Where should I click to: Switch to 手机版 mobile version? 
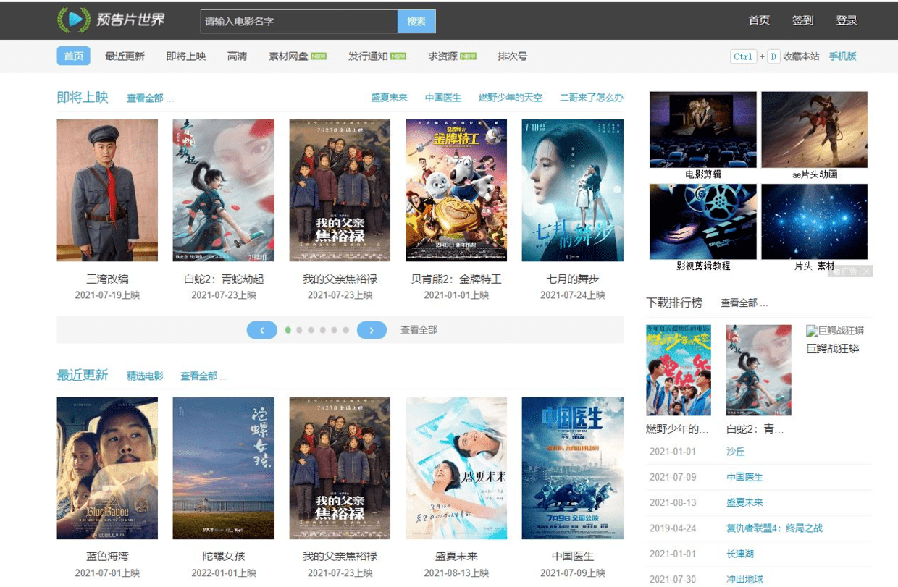pyautogui.click(x=842, y=56)
